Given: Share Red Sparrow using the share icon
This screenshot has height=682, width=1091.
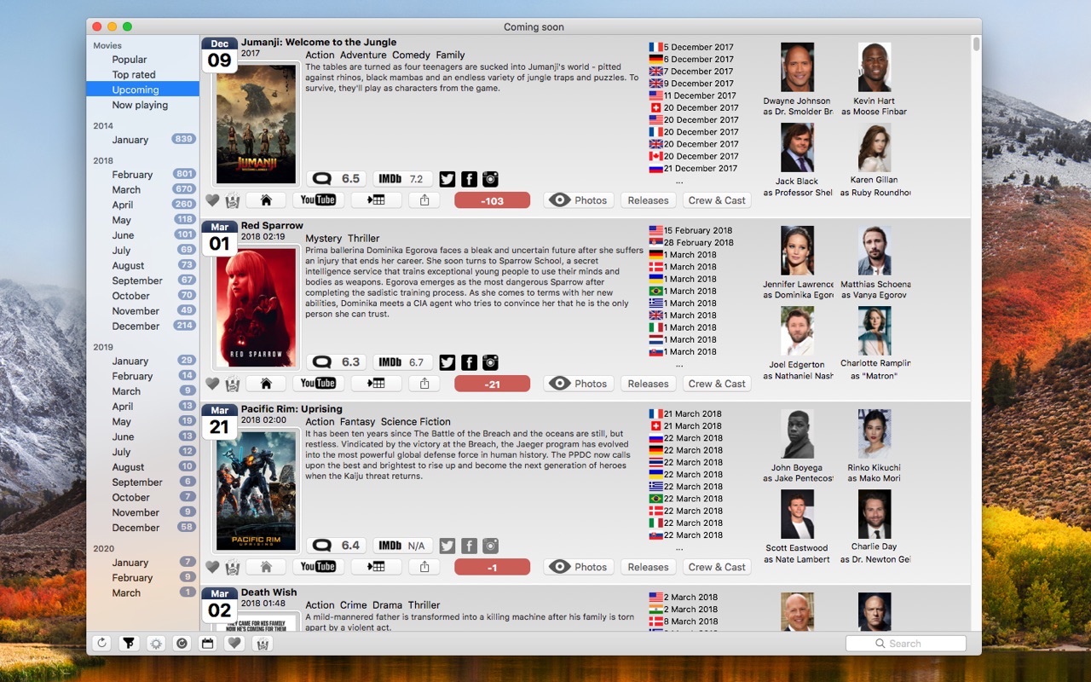Looking at the screenshot, I should (424, 384).
